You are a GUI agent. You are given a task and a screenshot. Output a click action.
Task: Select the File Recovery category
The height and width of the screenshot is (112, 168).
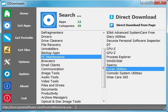coord(71,45)
